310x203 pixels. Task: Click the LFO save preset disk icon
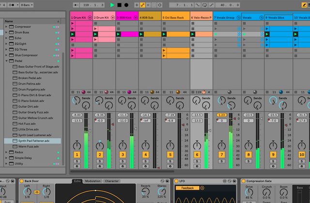pyautogui.click(x=234, y=181)
